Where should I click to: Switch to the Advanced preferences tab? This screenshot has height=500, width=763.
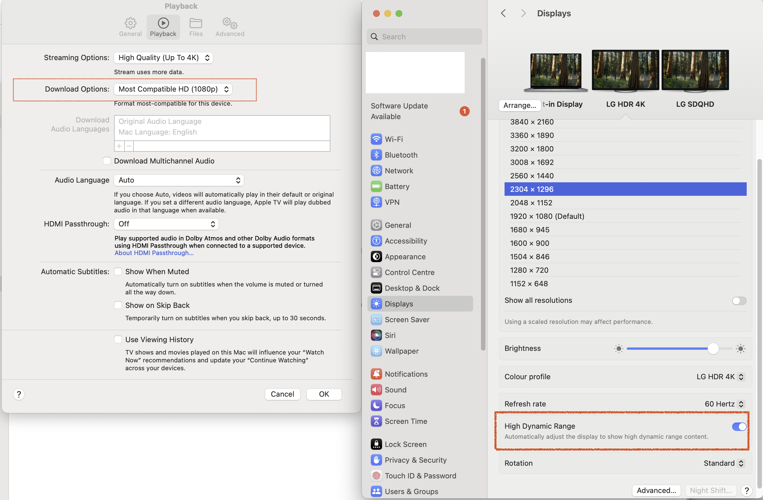pyautogui.click(x=230, y=27)
